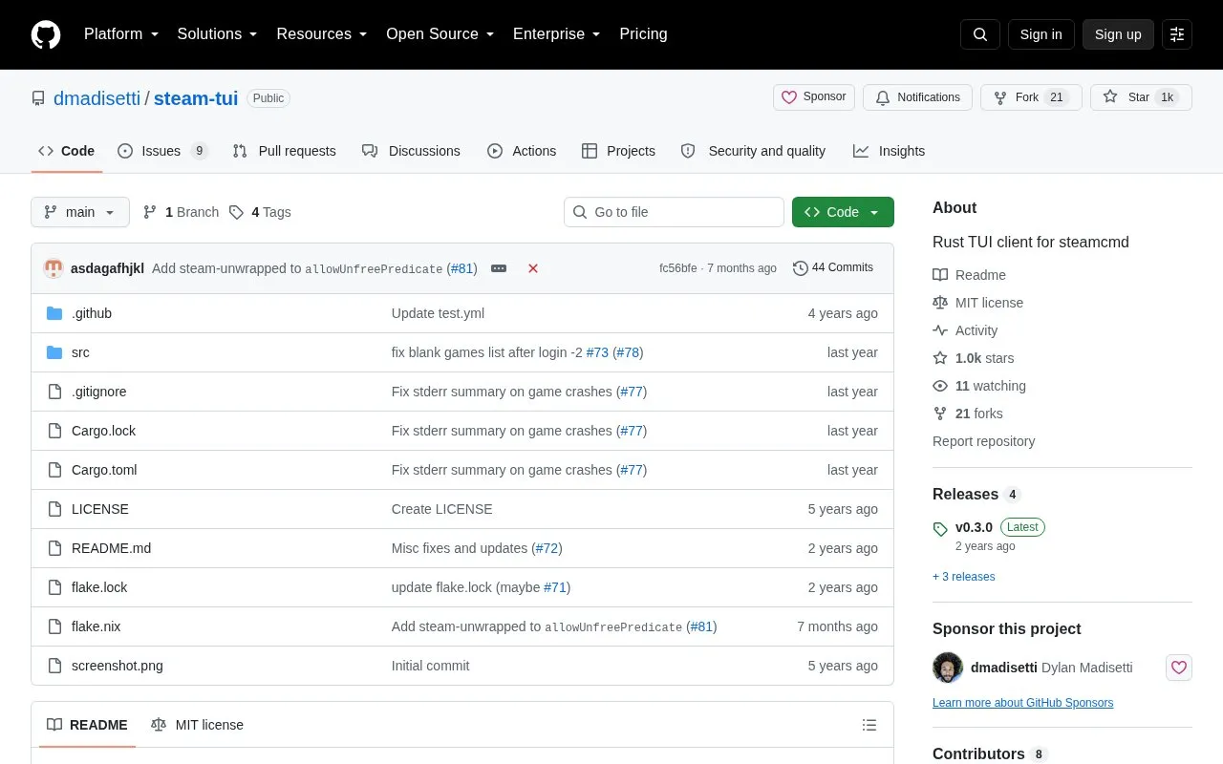Expand the Solutions menu
The image size is (1223, 764).
click(x=218, y=34)
